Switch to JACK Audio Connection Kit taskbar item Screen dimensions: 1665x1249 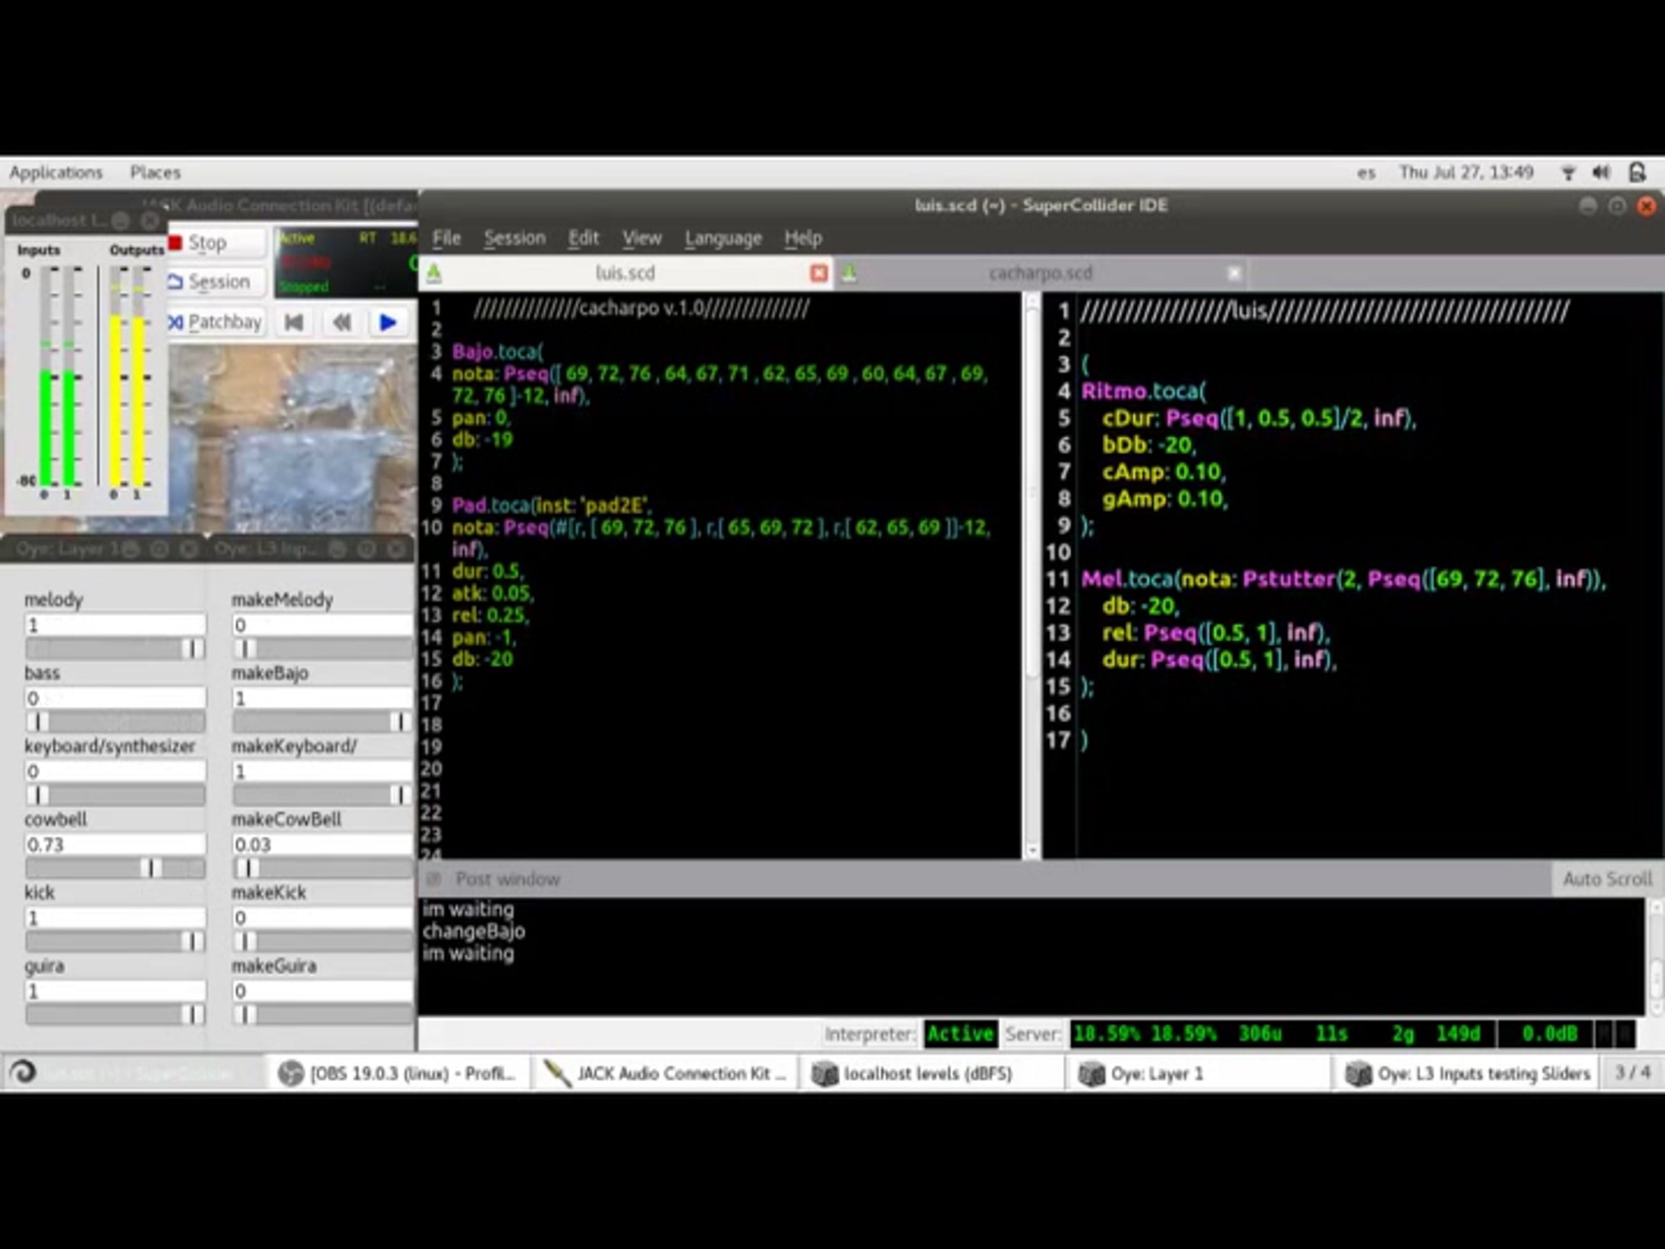pyautogui.click(x=665, y=1073)
